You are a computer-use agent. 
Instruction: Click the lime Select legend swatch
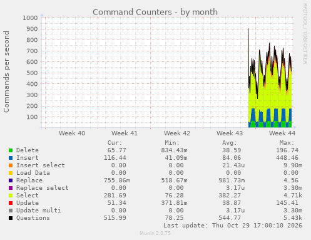click(11, 196)
